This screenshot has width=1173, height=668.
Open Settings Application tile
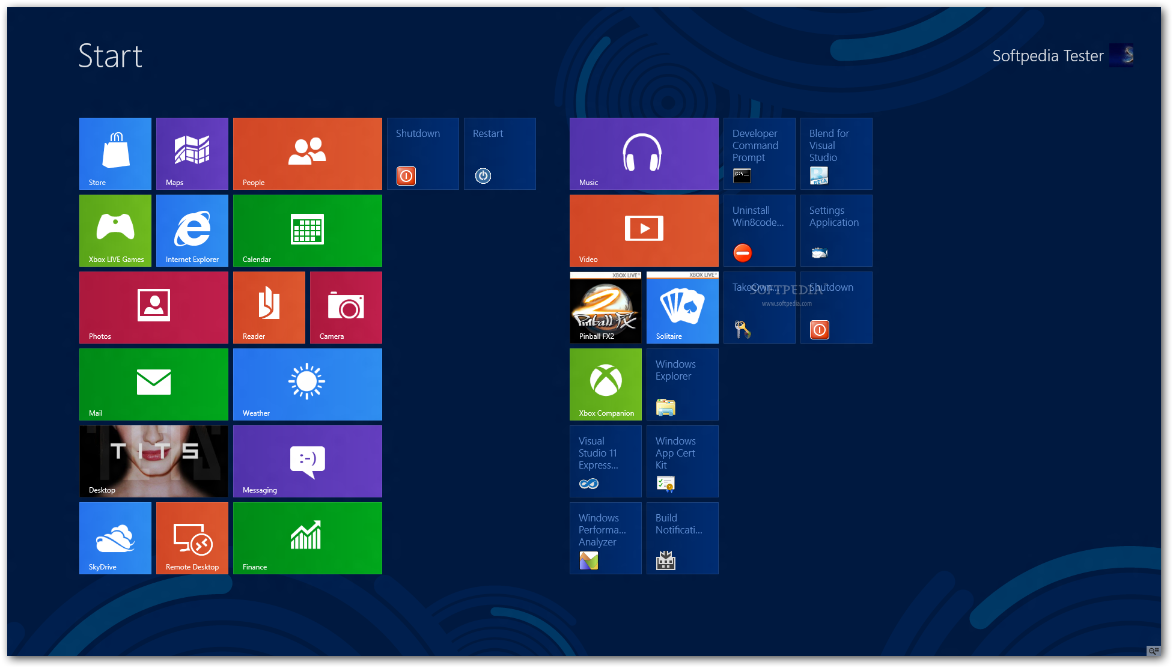836,231
